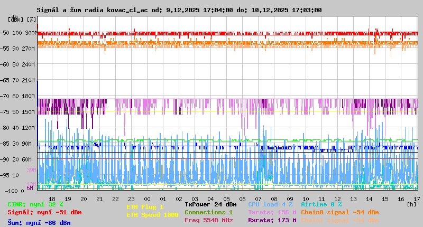Viewport: 423px width, 227px height.
Task: Select the red Signál -51 dBm legend label
Action: tap(44, 212)
